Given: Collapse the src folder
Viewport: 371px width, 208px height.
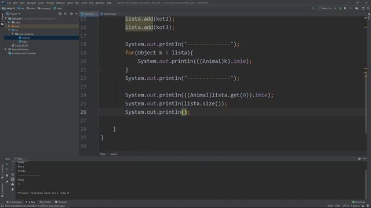Looking at the screenshot, I should (x=9, y=30).
